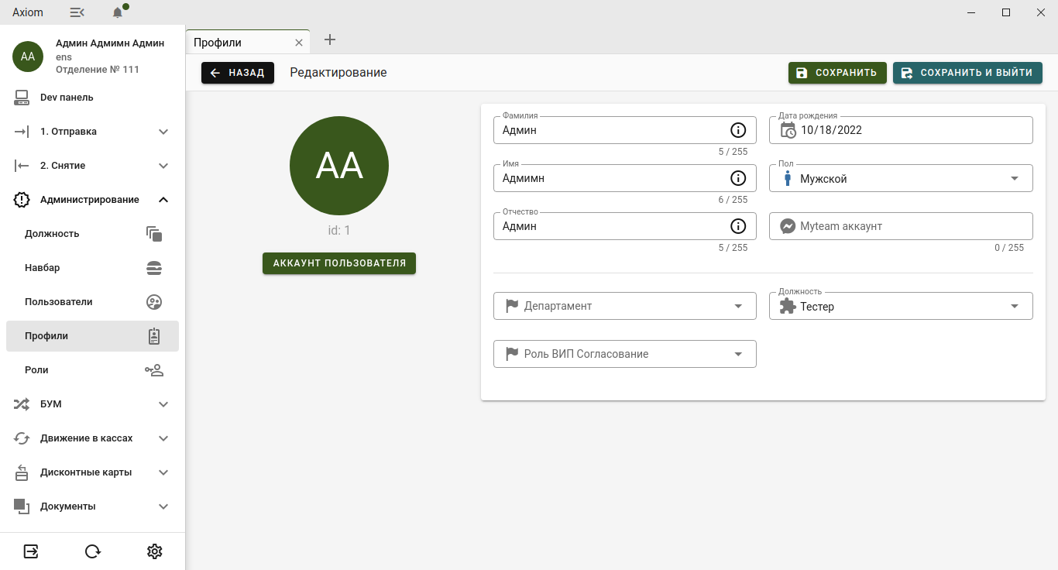Image resolution: width=1058 pixels, height=570 pixels.
Task: Click flag icon in Роль ВИП field
Action: coord(512,354)
